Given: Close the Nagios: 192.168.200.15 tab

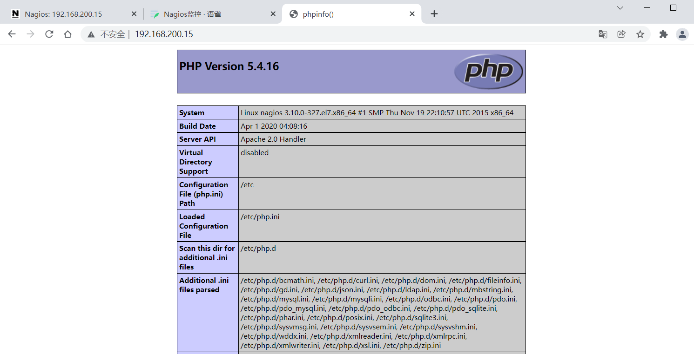Looking at the screenshot, I should (x=134, y=14).
